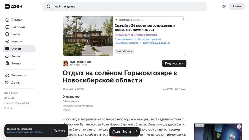The image size is (249, 140).
Task: Click the "Найти в Дзене" search field
Action: (125, 7)
